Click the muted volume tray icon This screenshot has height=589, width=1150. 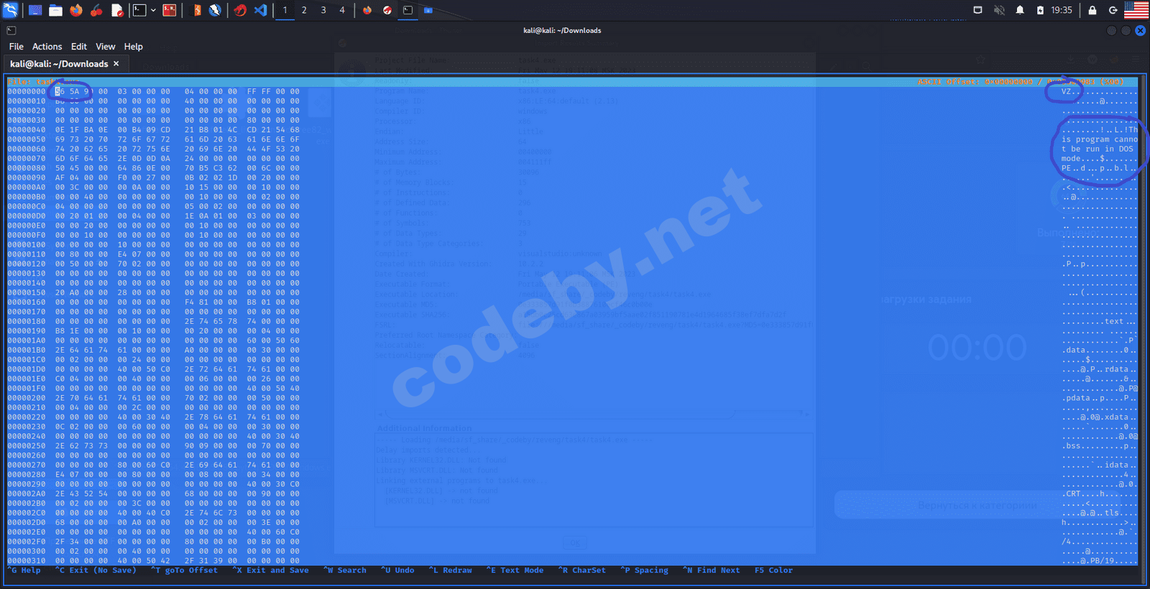pos(999,10)
